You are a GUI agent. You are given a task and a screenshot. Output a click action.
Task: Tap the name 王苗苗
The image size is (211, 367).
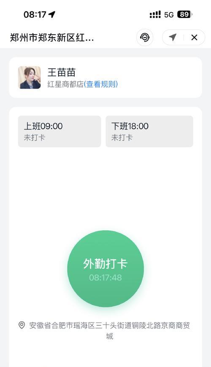click(x=62, y=72)
